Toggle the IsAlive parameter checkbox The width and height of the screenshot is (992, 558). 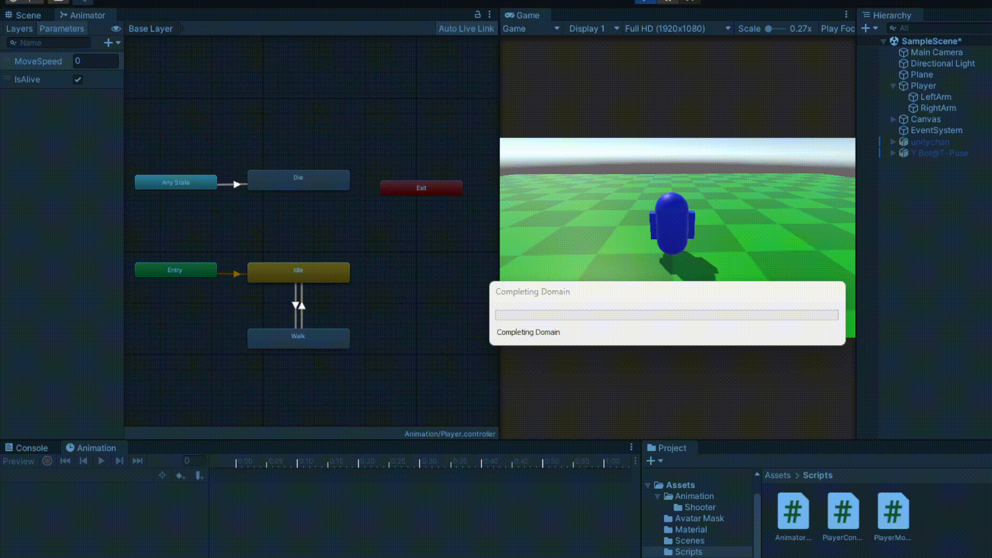(78, 80)
